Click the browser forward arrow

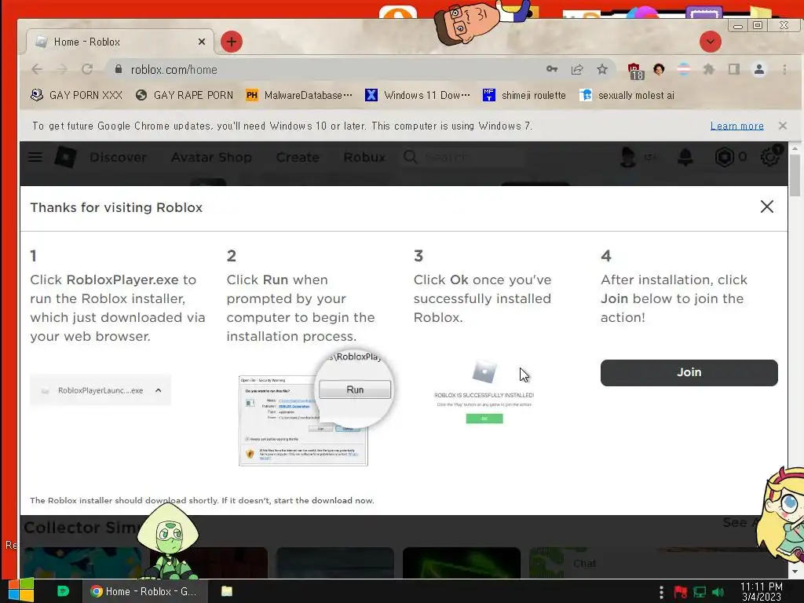[62, 69]
